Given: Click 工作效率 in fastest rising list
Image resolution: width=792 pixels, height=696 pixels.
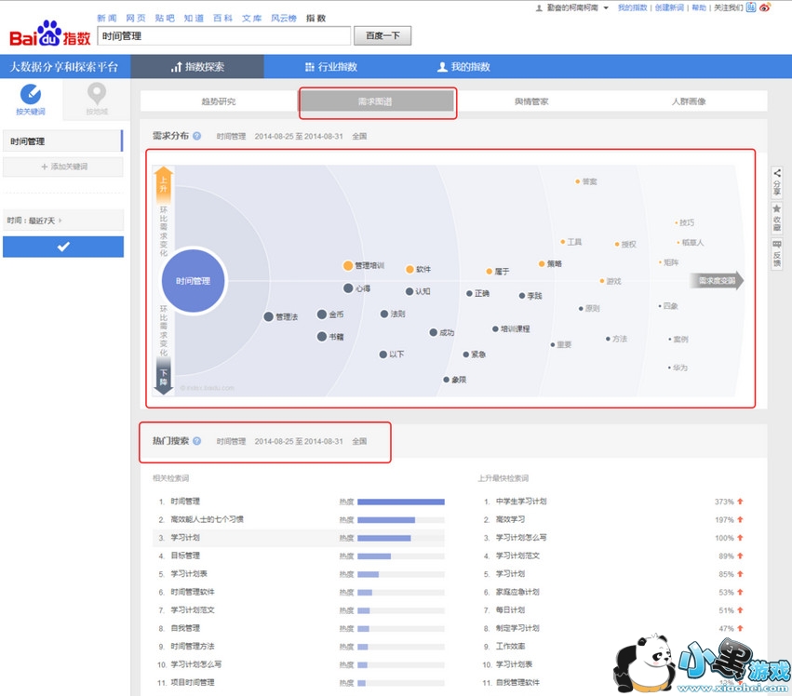Looking at the screenshot, I should click(511, 647).
